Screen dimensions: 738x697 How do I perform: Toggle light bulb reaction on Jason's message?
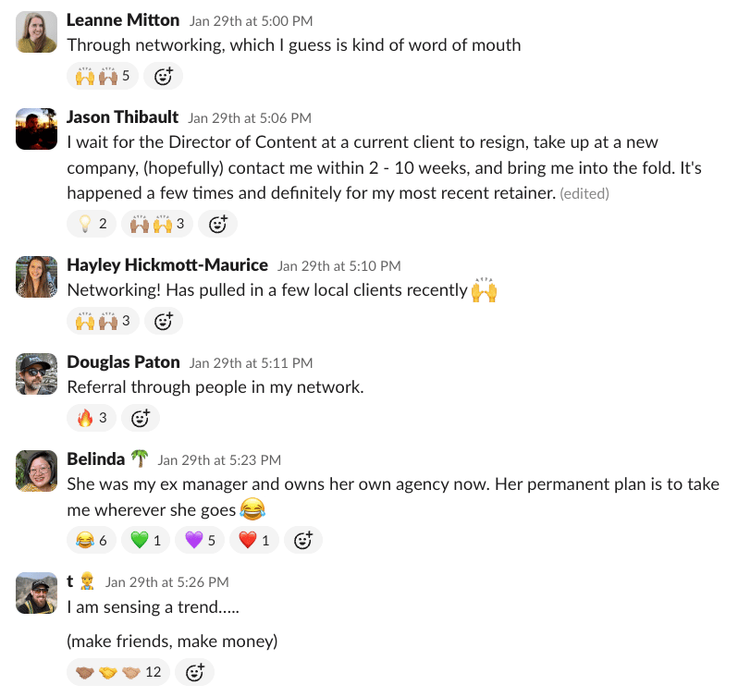[92, 224]
